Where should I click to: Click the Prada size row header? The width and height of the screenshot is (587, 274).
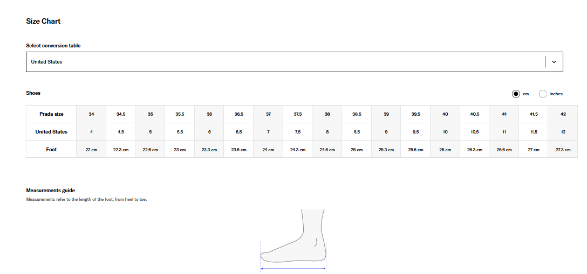51,114
